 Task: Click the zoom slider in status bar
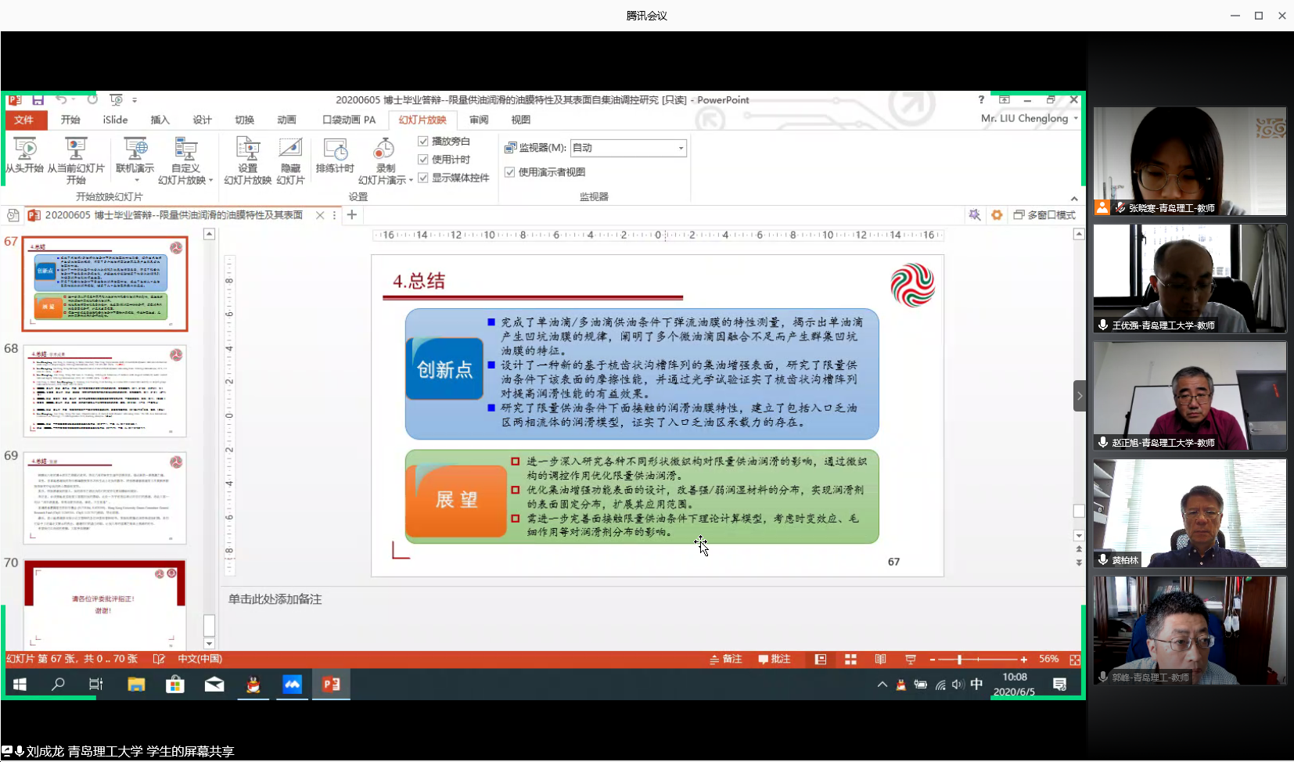(x=977, y=660)
